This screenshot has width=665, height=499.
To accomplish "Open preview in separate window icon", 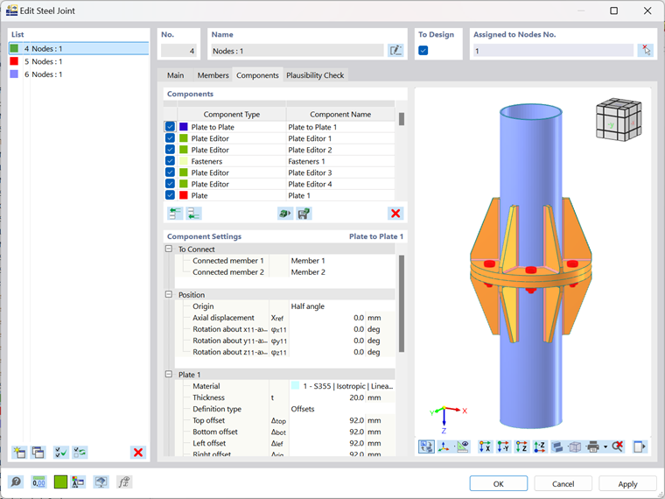I will 640,446.
